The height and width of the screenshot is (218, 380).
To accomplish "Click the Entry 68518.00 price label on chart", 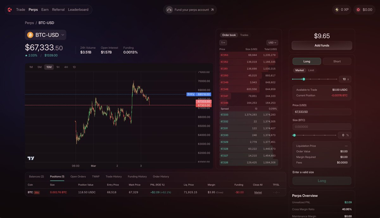I will [199, 94].
